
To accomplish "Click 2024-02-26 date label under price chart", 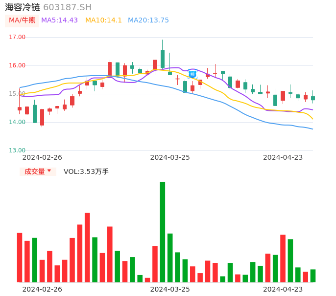I will click(x=42, y=157).
